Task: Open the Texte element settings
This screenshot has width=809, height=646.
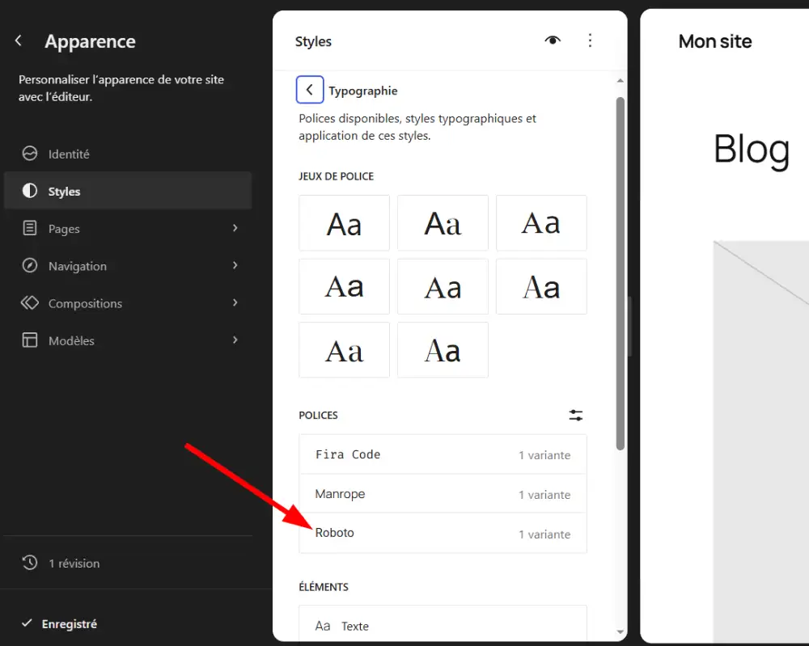Action: click(x=443, y=625)
